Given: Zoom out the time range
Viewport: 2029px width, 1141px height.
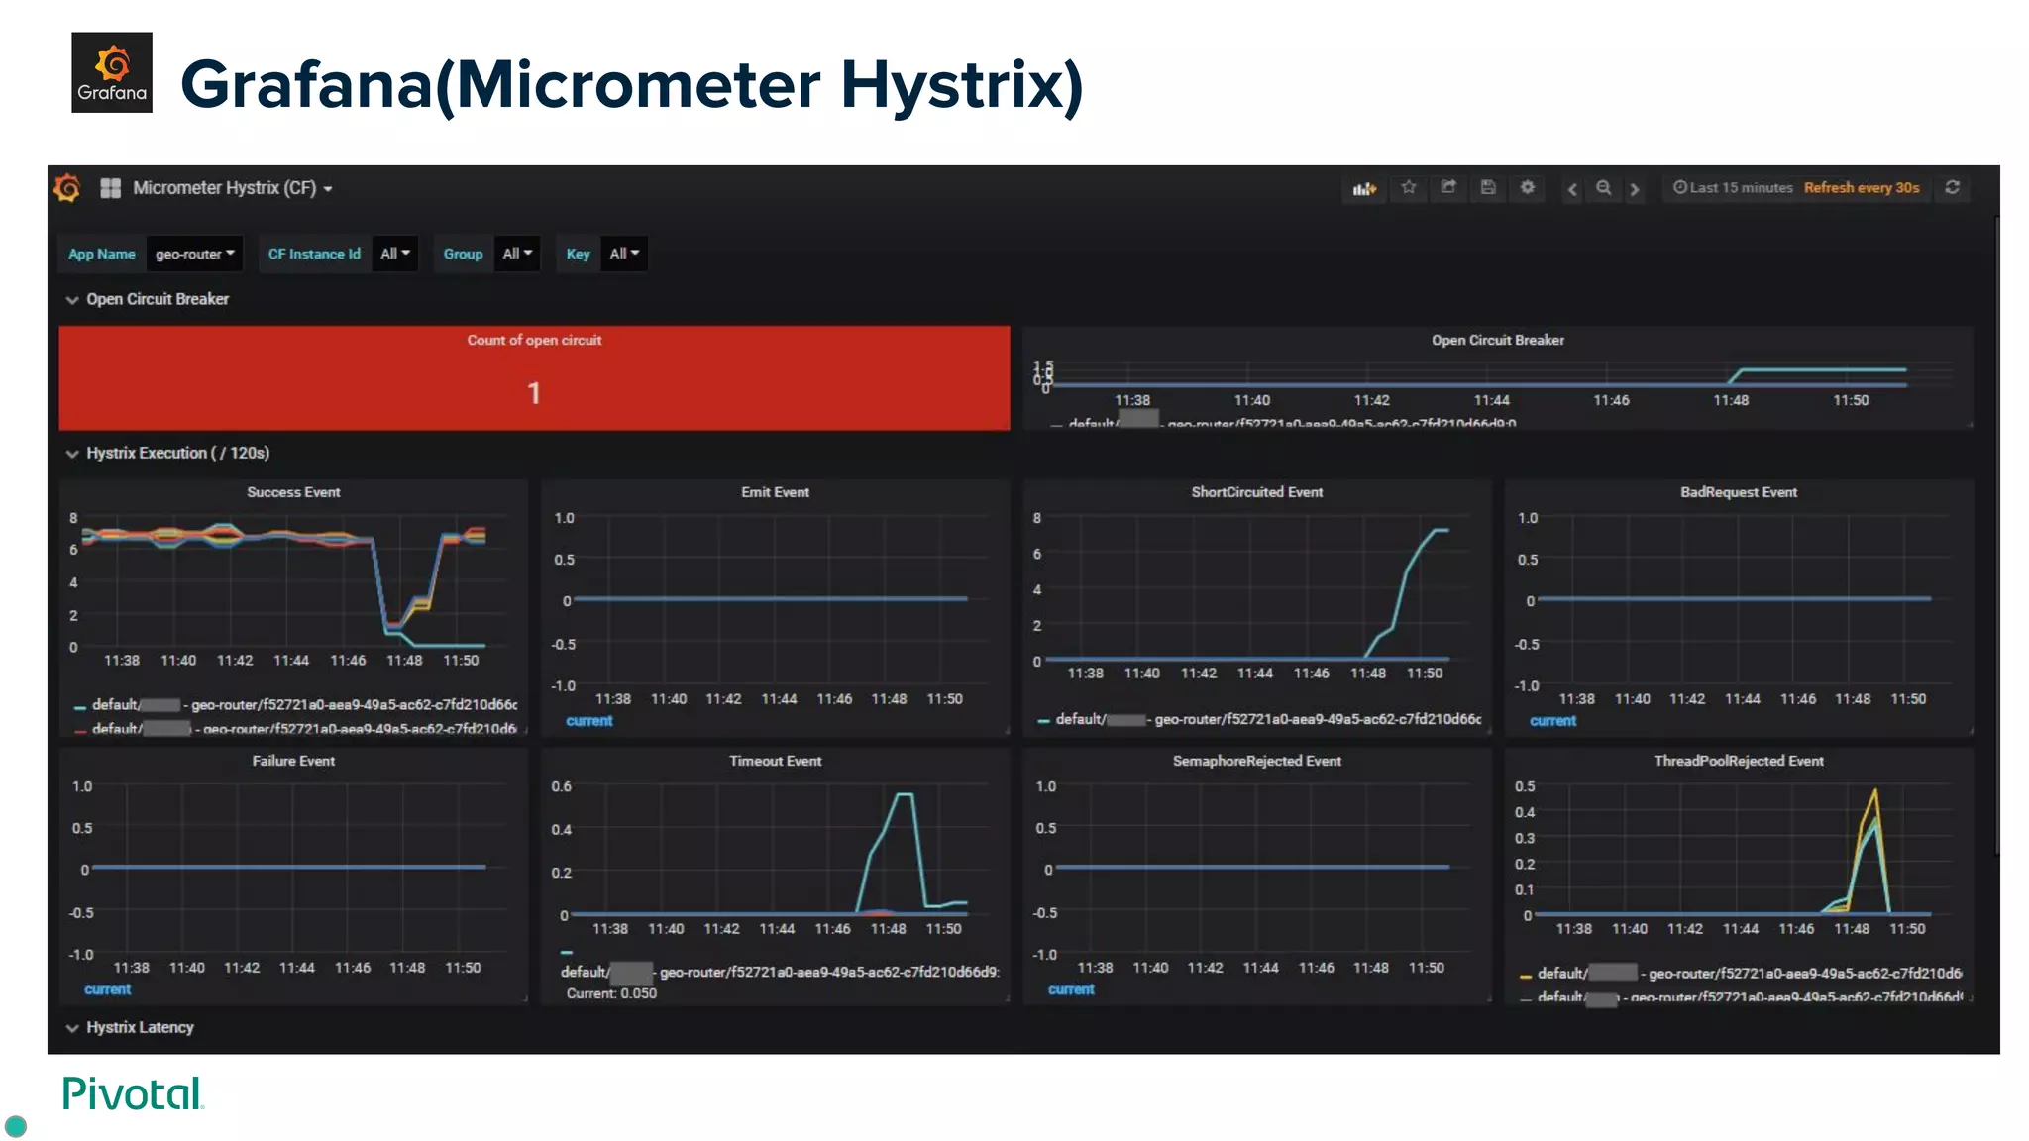Looking at the screenshot, I should [1603, 188].
